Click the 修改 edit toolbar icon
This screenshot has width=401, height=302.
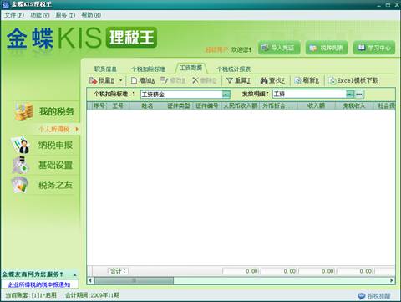165,80
